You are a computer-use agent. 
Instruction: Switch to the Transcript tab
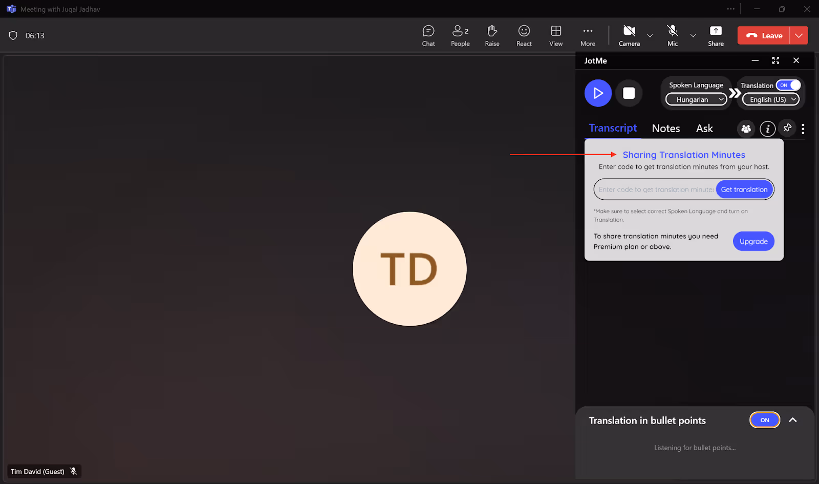tap(613, 128)
